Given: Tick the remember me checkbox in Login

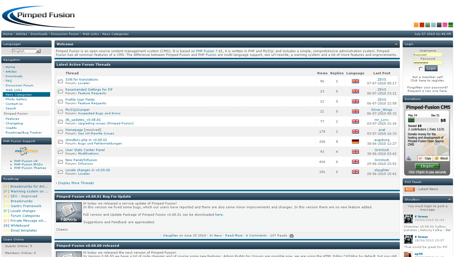Looking at the screenshot, I should coord(421,69).
